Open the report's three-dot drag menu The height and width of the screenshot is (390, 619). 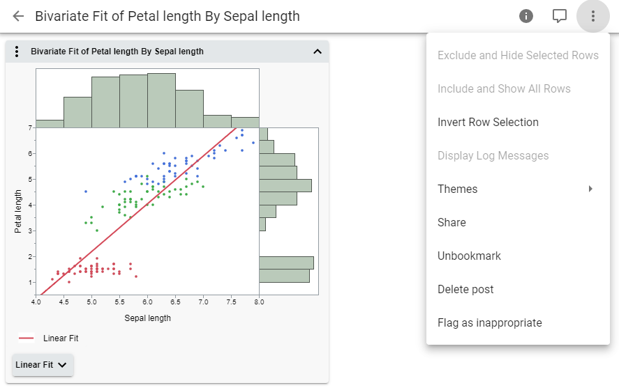17,52
